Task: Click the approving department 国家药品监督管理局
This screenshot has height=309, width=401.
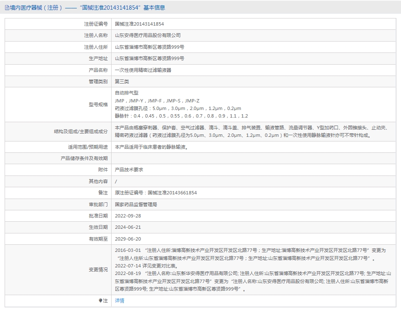Action: pos(136,204)
